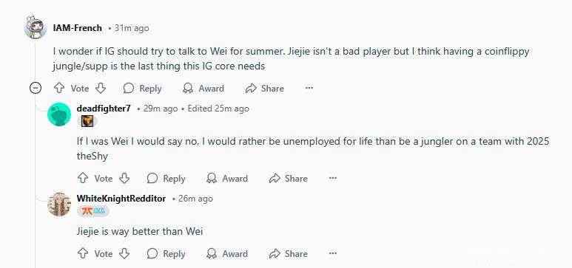This screenshot has width=572, height=268.
Task: Collapse the IAM-French comment thread
Action: pyautogui.click(x=36, y=88)
